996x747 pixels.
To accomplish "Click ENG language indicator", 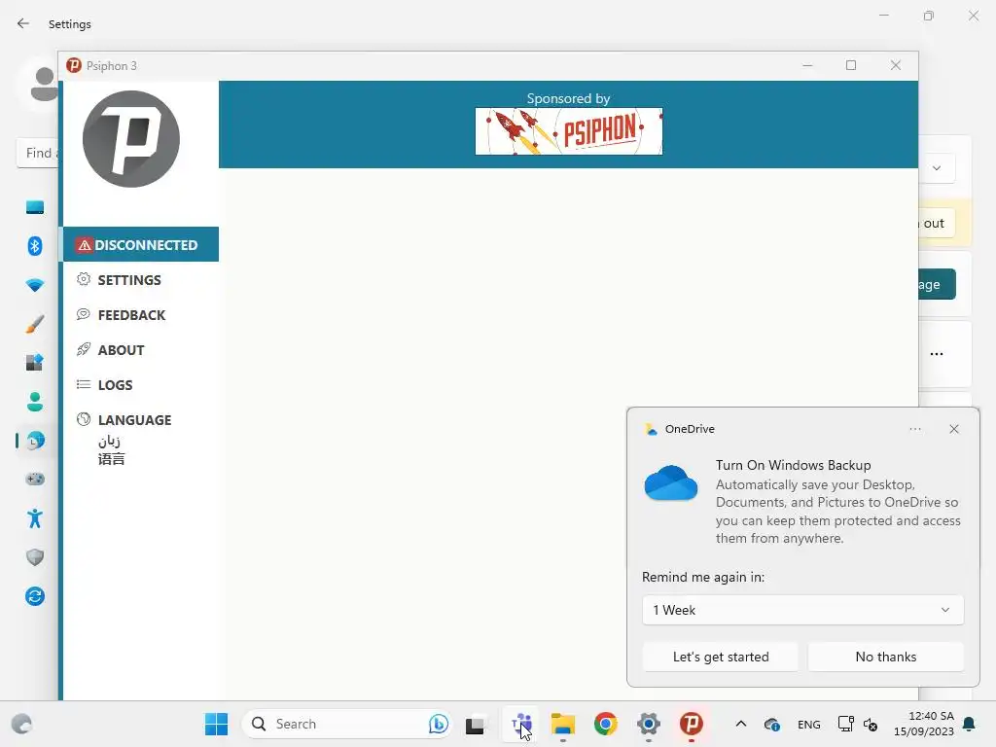I will click(x=808, y=724).
